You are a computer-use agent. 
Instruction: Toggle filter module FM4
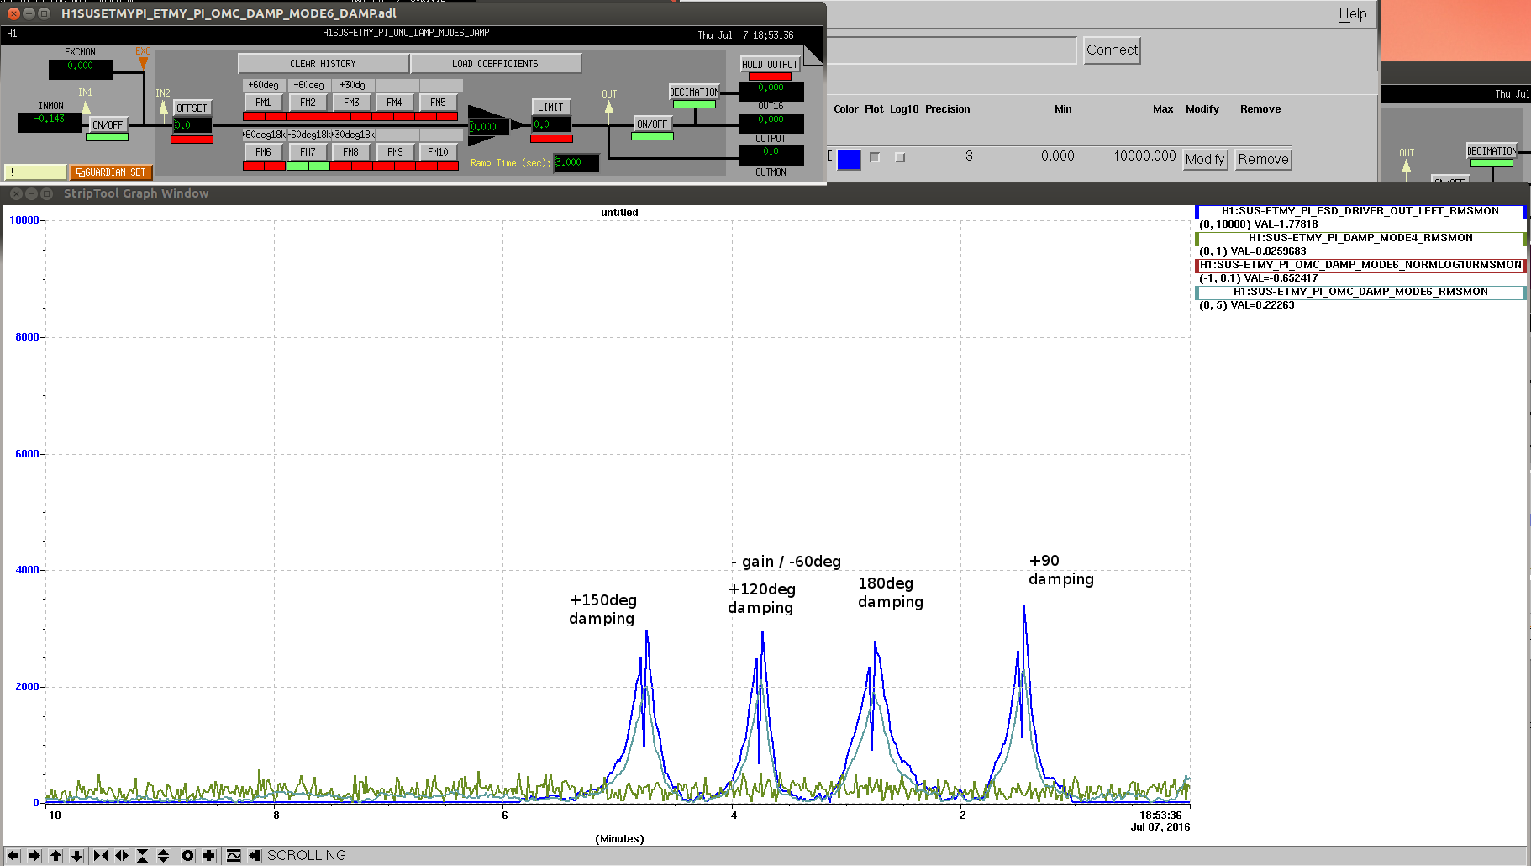coord(394,103)
